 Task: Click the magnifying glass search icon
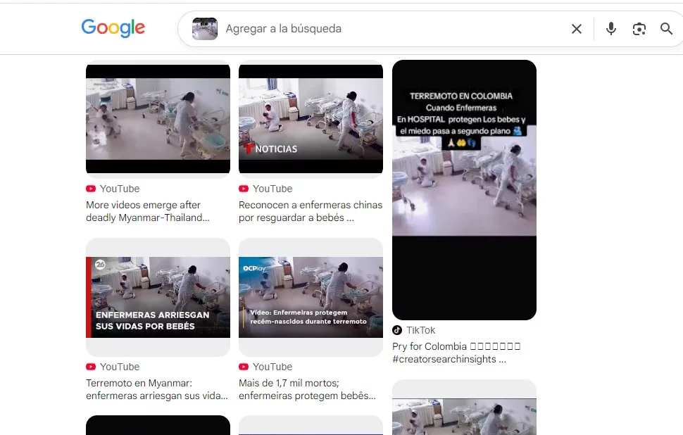[x=666, y=29]
